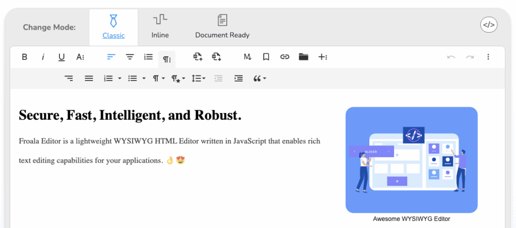Viewport: 516px width, 228px height.
Task: Click the import from Word icon
Action: [x=198, y=57]
